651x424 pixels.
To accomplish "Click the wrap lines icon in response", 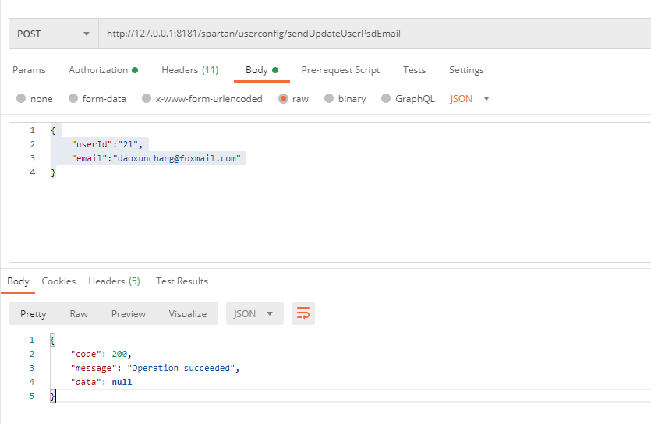I will pyautogui.click(x=303, y=313).
